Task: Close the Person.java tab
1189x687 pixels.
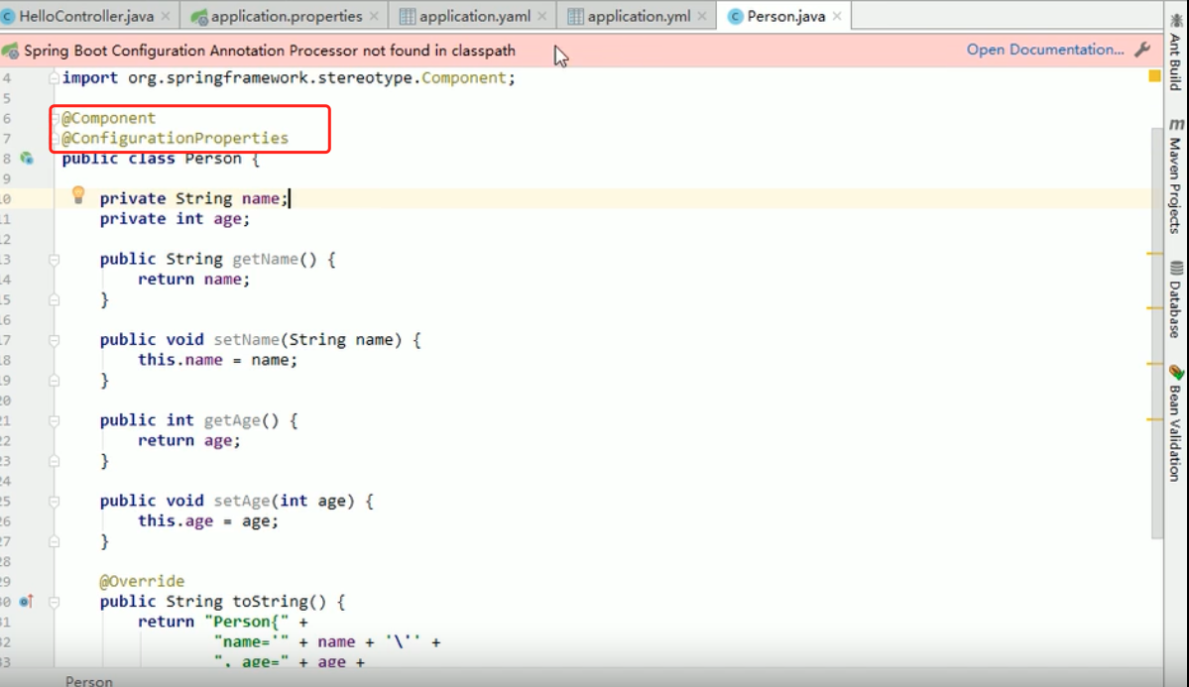Action: point(836,16)
